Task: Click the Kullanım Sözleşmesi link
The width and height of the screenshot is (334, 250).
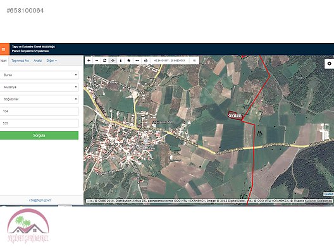Action: (318, 201)
